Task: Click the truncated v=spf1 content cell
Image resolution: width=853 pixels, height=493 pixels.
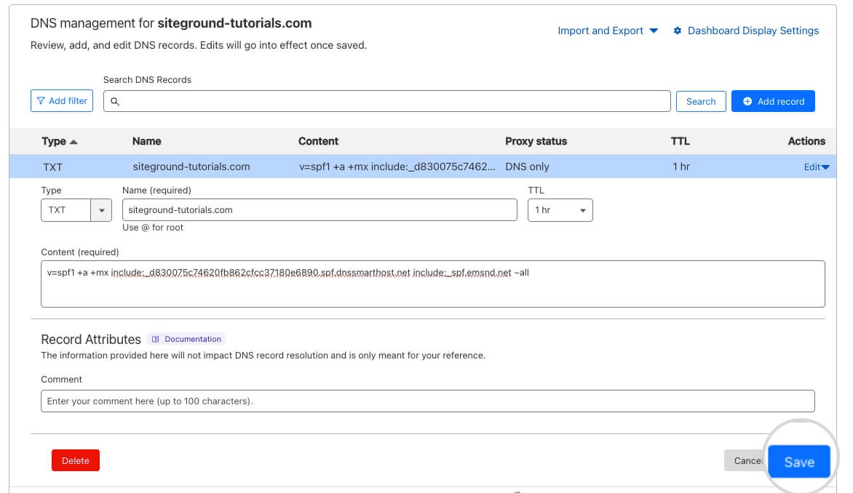Action: [x=397, y=167]
